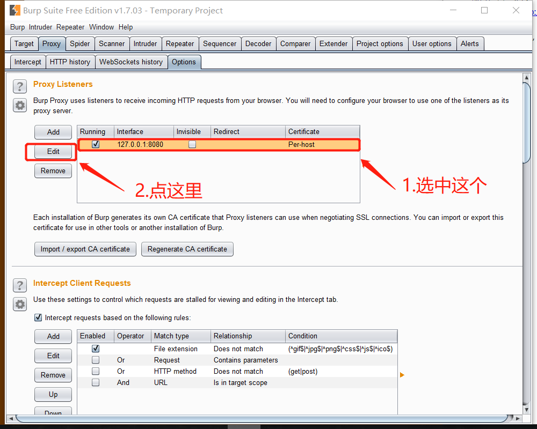Switch to the Intercept sub-tab
Image resolution: width=537 pixels, height=429 pixels.
pyautogui.click(x=28, y=62)
